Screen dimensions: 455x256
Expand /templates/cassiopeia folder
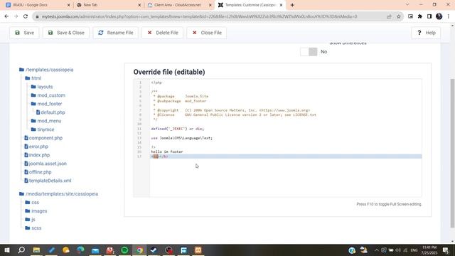(x=46, y=70)
